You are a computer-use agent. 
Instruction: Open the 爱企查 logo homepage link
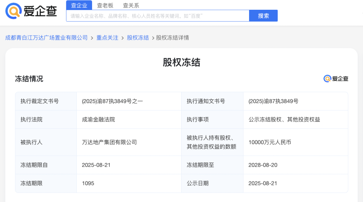coord(31,11)
